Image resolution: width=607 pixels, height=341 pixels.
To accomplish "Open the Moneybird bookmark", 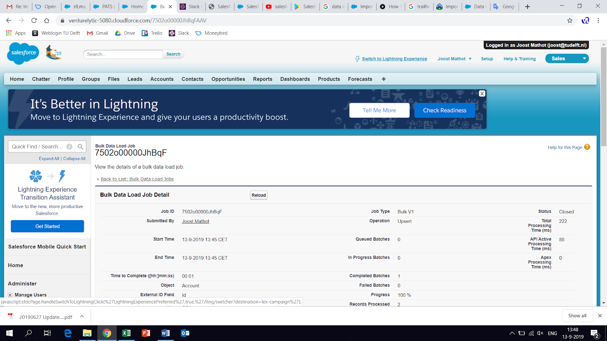I will click(x=211, y=33).
